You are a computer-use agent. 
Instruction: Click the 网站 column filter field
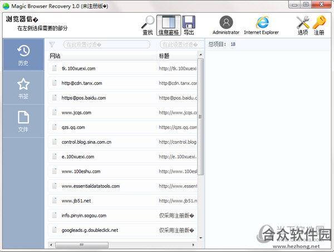(x=107, y=45)
